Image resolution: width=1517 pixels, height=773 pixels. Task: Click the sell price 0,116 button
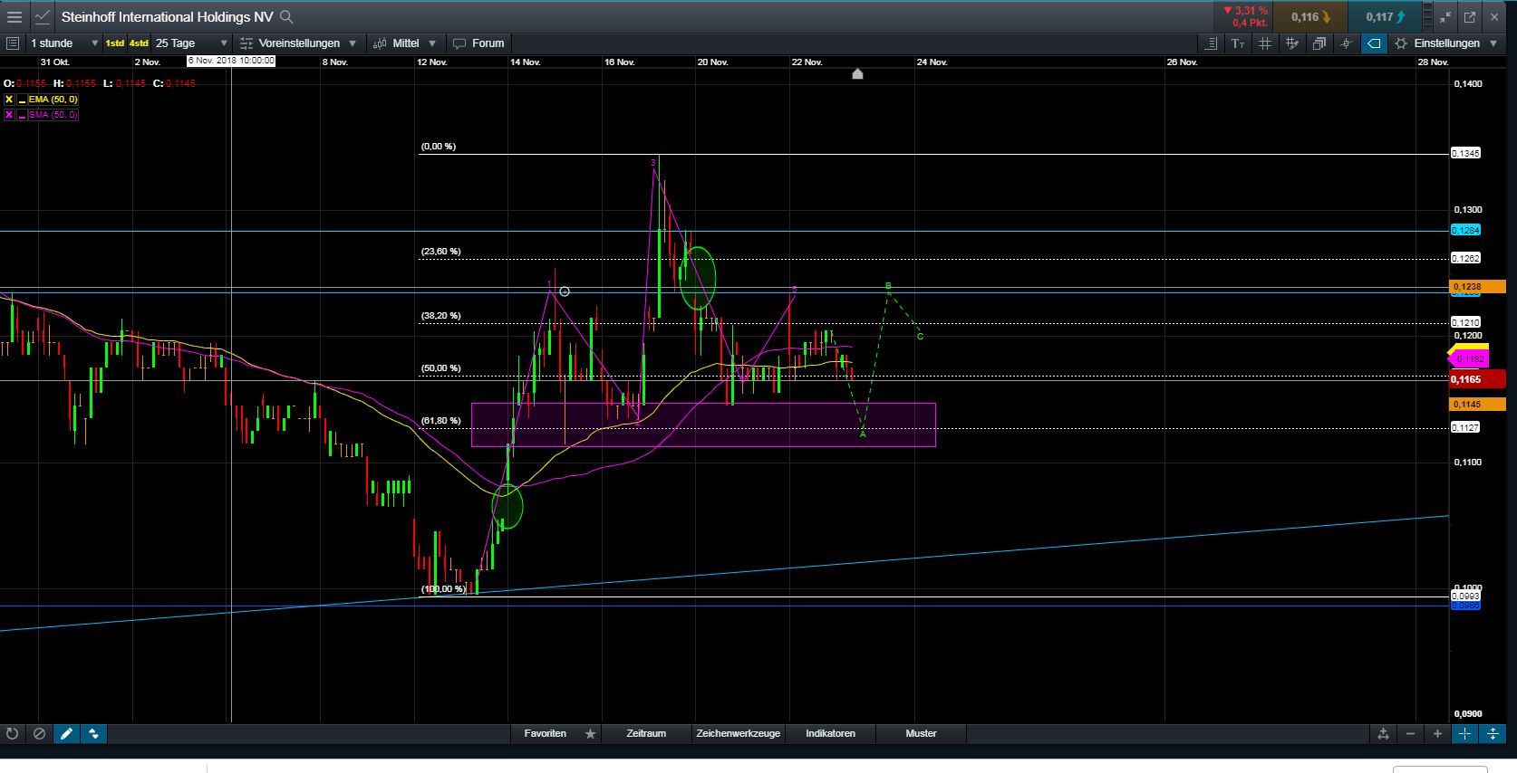[1309, 16]
